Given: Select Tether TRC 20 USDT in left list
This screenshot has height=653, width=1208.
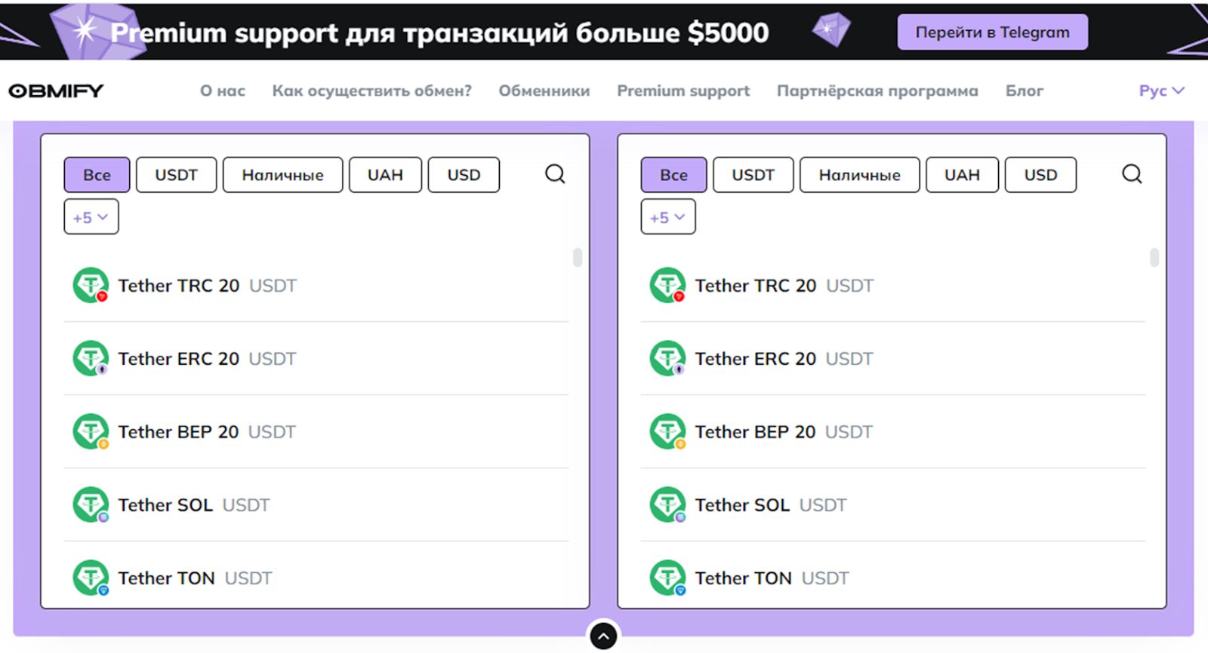Looking at the screenshot, I should point(316,286).
